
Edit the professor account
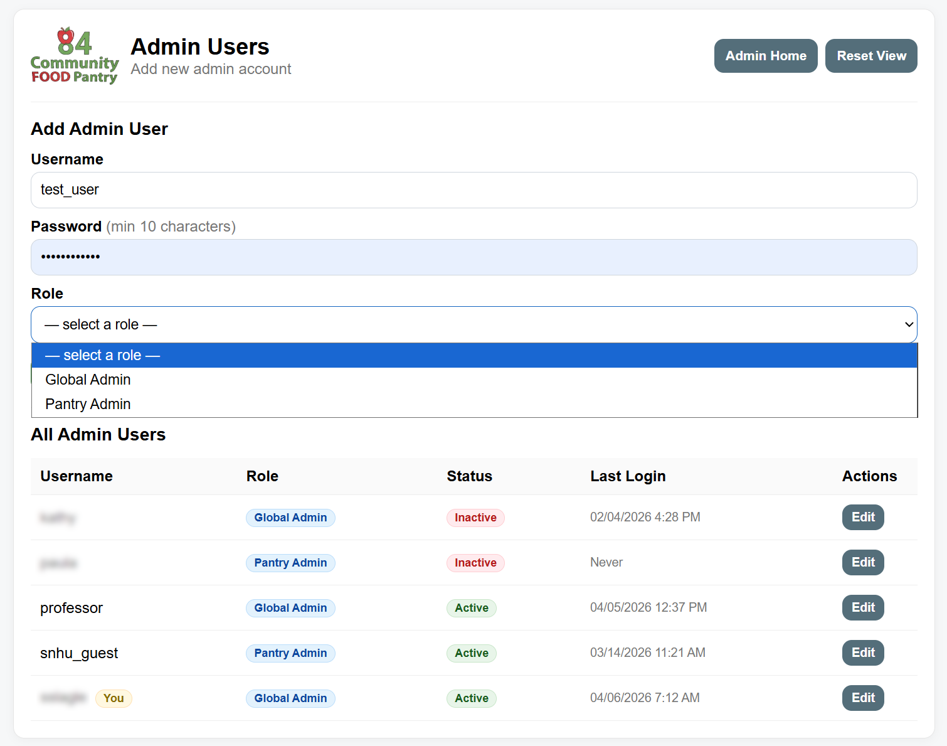coord(863,607)
